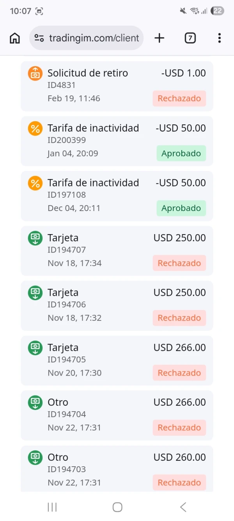
Task: Open the browser three-dot menu
Action: tap(219, 38)
